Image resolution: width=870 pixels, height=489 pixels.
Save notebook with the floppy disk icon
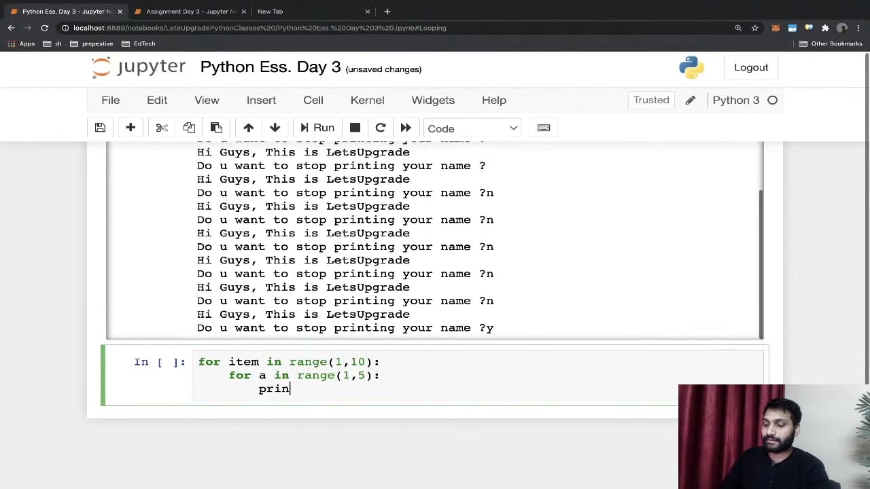click(100, 128)
